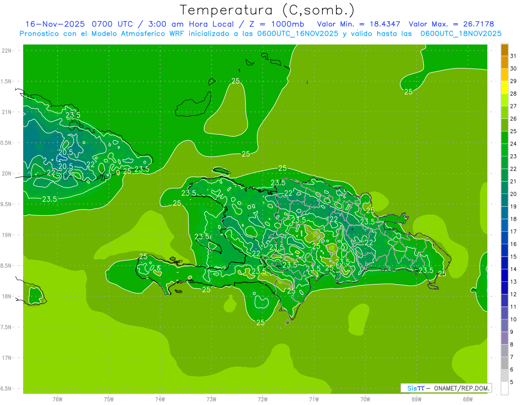Click the 'ONAMET/REP.DOM.' credit label
The width and height of the screenshot is (525, 405).
[x=462, y=388]
